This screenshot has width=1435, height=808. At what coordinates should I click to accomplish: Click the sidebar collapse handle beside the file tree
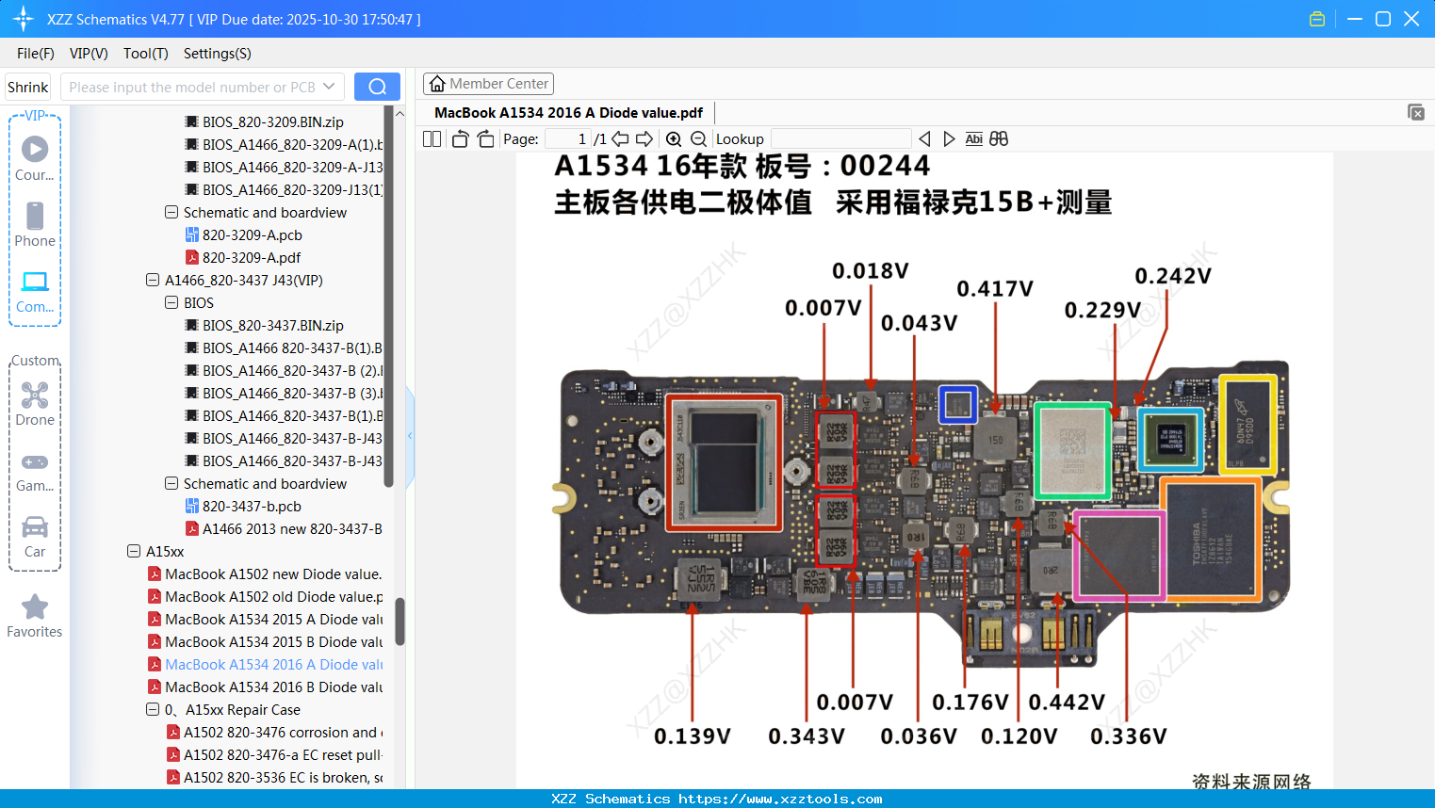pyautogui.click(x=410, y=435)
